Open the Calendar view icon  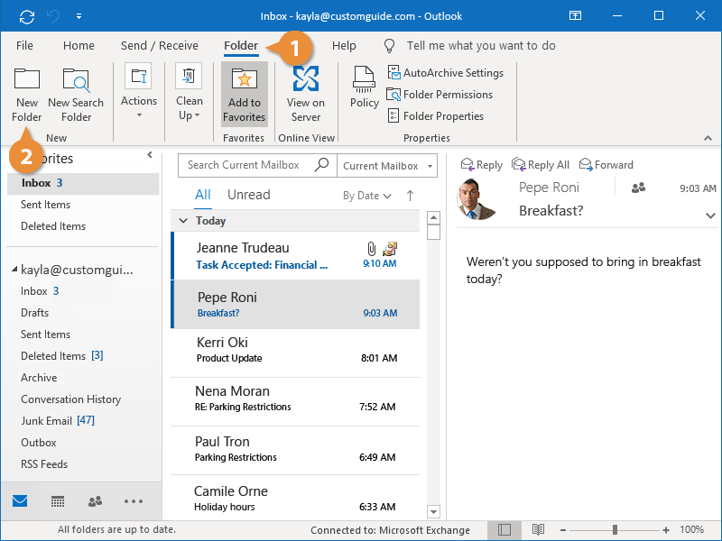58,501
